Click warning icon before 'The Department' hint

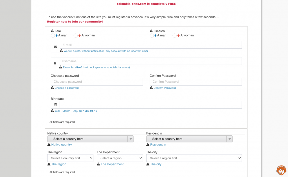(x=98, y=164)
